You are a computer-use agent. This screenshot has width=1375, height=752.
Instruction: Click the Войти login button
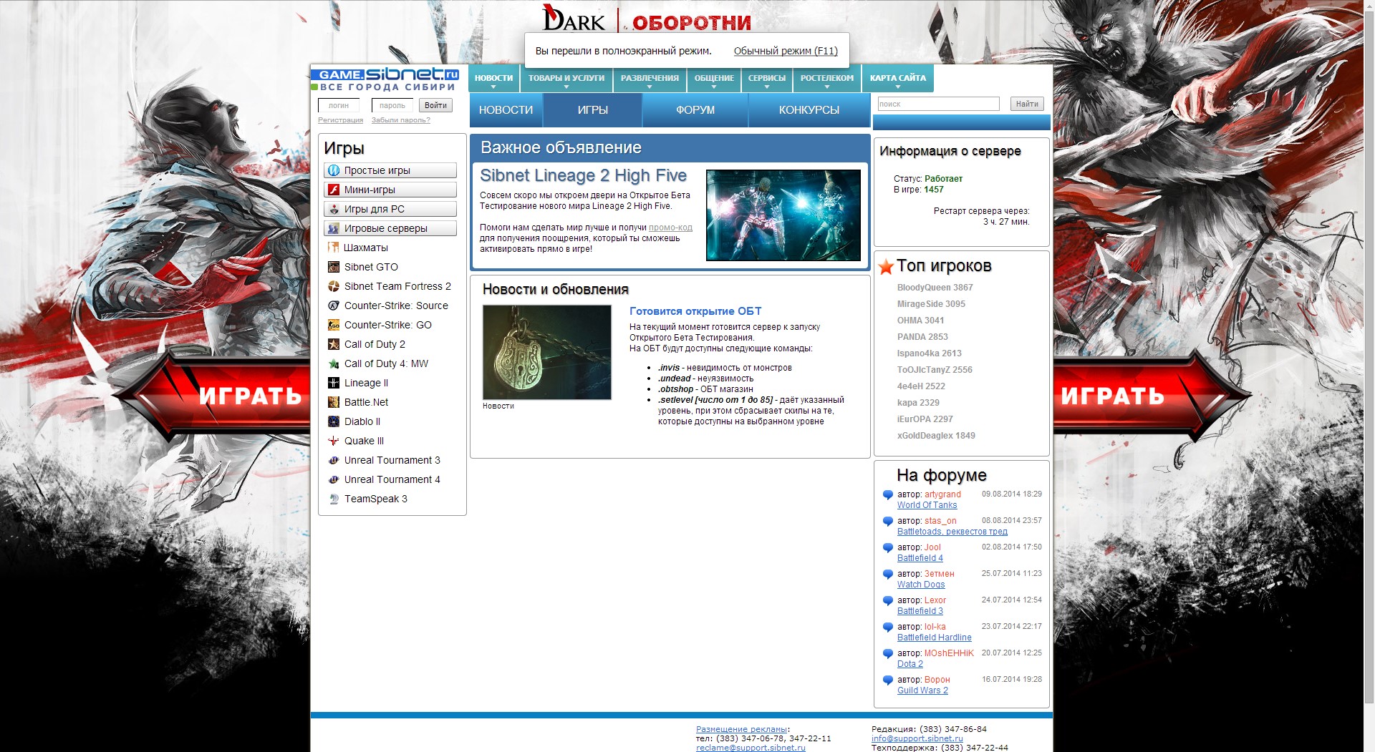click(435, 105)
